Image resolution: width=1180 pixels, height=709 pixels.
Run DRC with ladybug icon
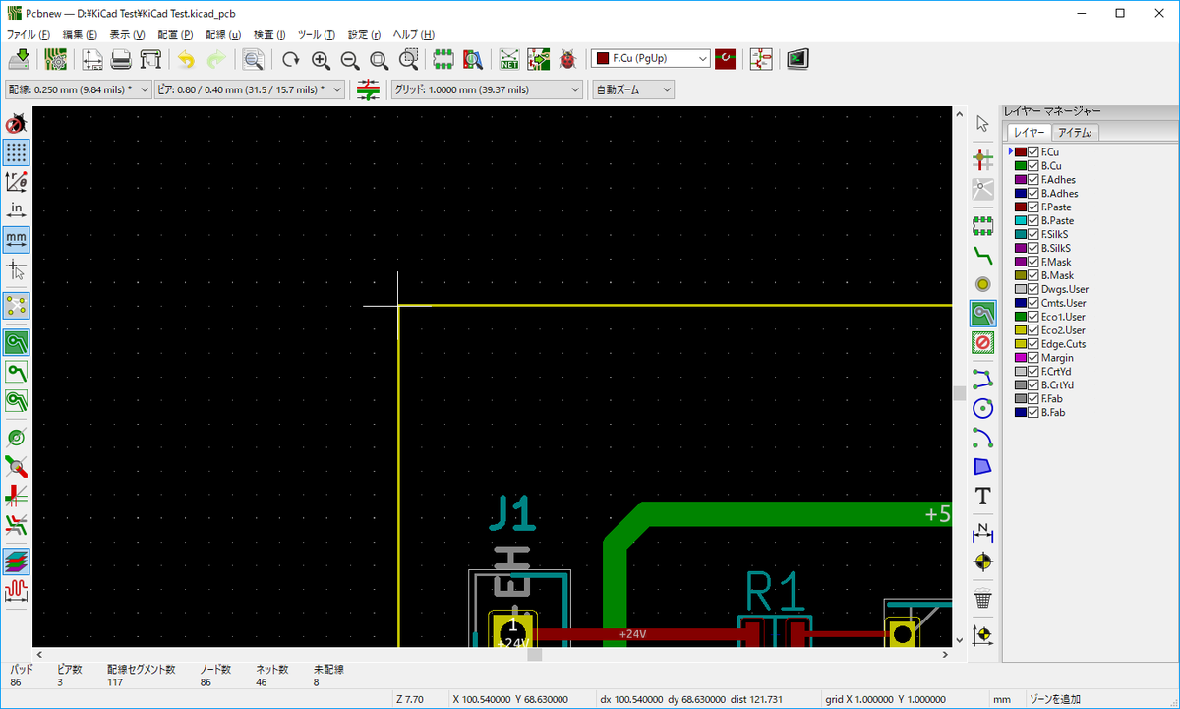(567, 59)
